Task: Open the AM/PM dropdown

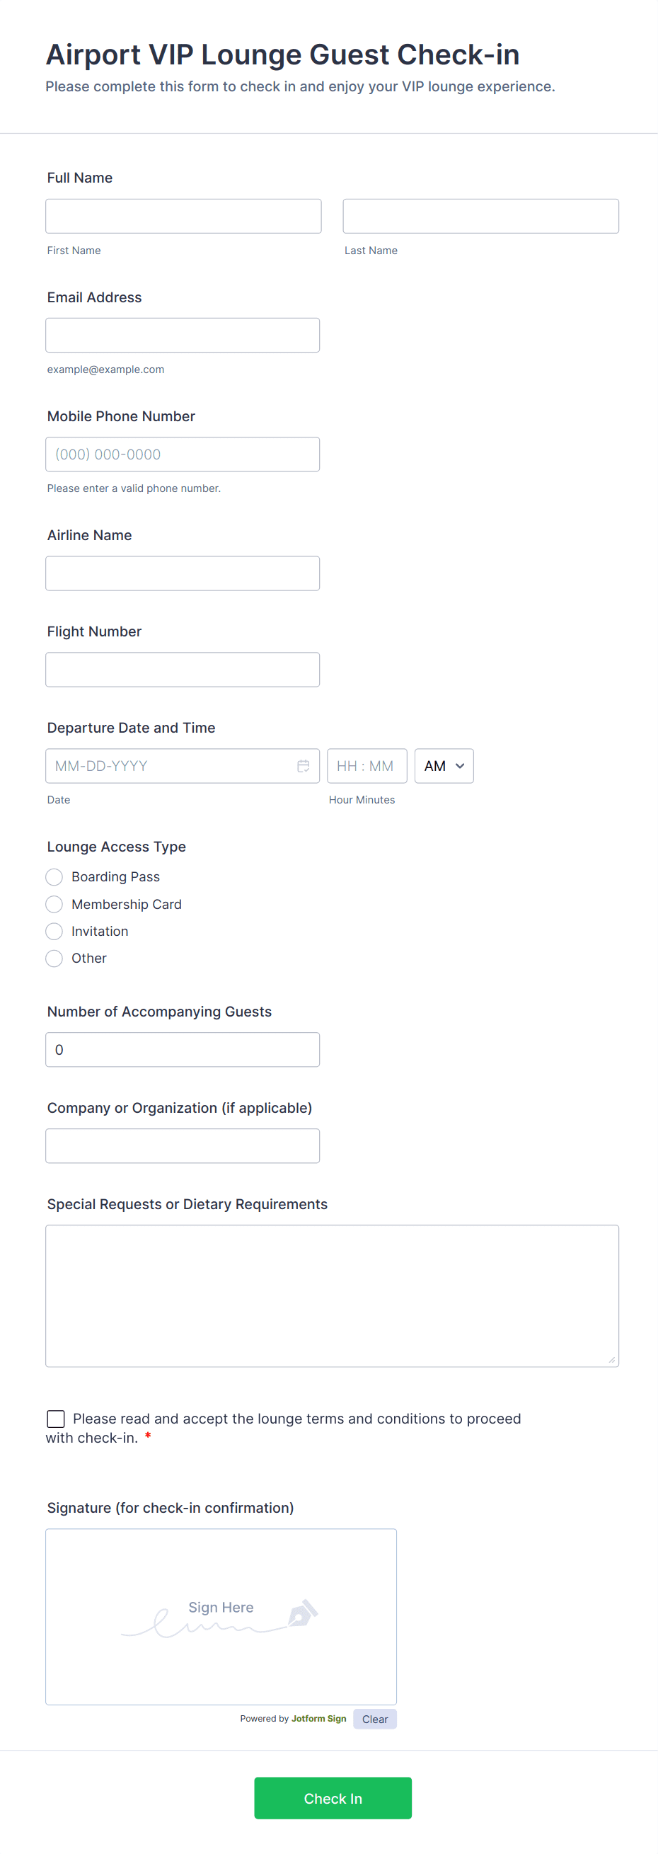Action: click(x=444, y=766)
